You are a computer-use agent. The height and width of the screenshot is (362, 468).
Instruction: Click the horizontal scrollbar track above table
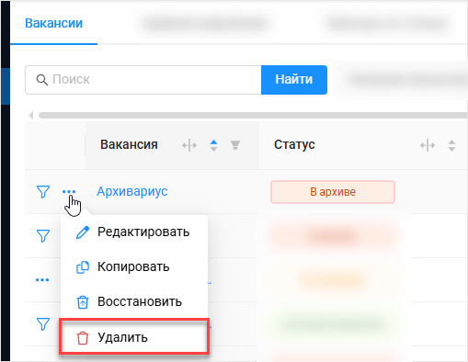(253, 116)
